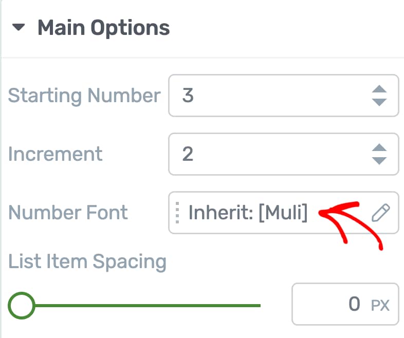Increase Increment value with up arrow

tap(379, 147)
